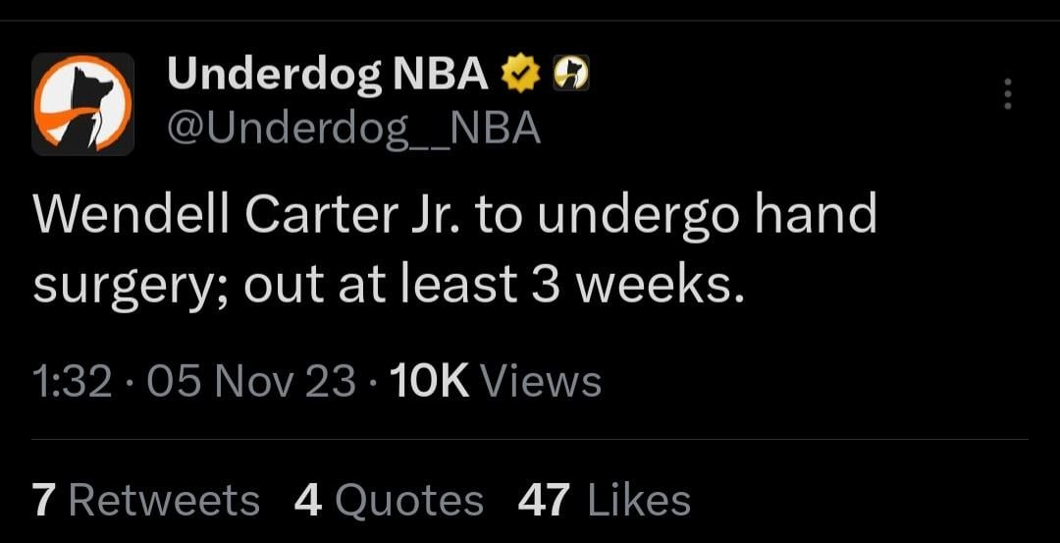Image resolution: width=1060 pixels, height=543 pixels.
Task: Show who Likes this post
Action: click(x=639, y=500)
